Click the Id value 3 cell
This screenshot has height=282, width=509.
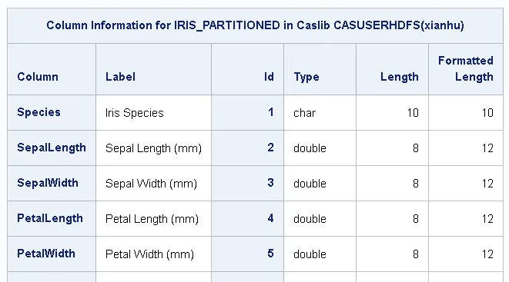pyautogui.click(x=248, y=183)
